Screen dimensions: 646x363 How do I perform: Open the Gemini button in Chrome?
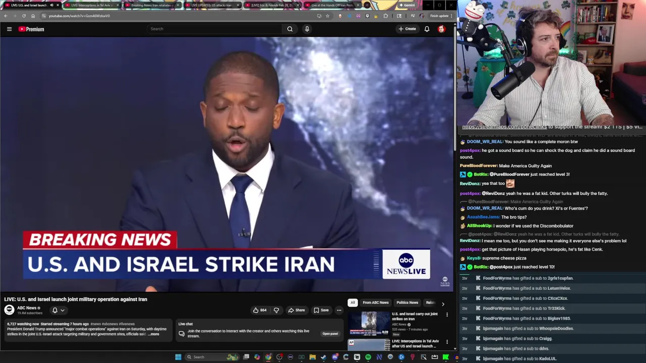click(x=406, y=5)
